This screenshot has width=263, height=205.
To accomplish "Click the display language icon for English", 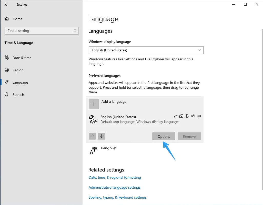I will [x=175, y=116].
